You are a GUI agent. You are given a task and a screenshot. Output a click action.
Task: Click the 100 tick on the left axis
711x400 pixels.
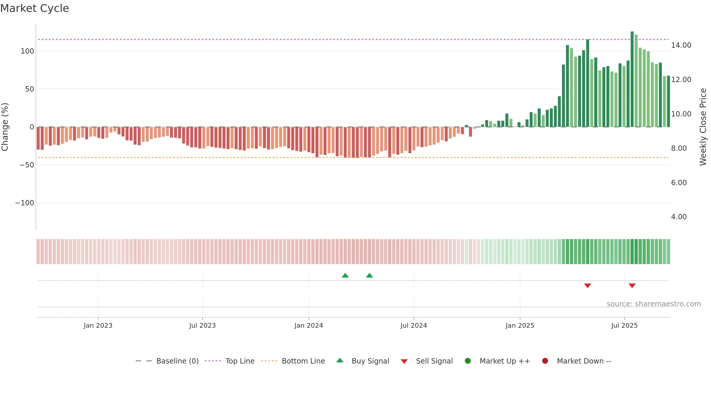[27, 51]
